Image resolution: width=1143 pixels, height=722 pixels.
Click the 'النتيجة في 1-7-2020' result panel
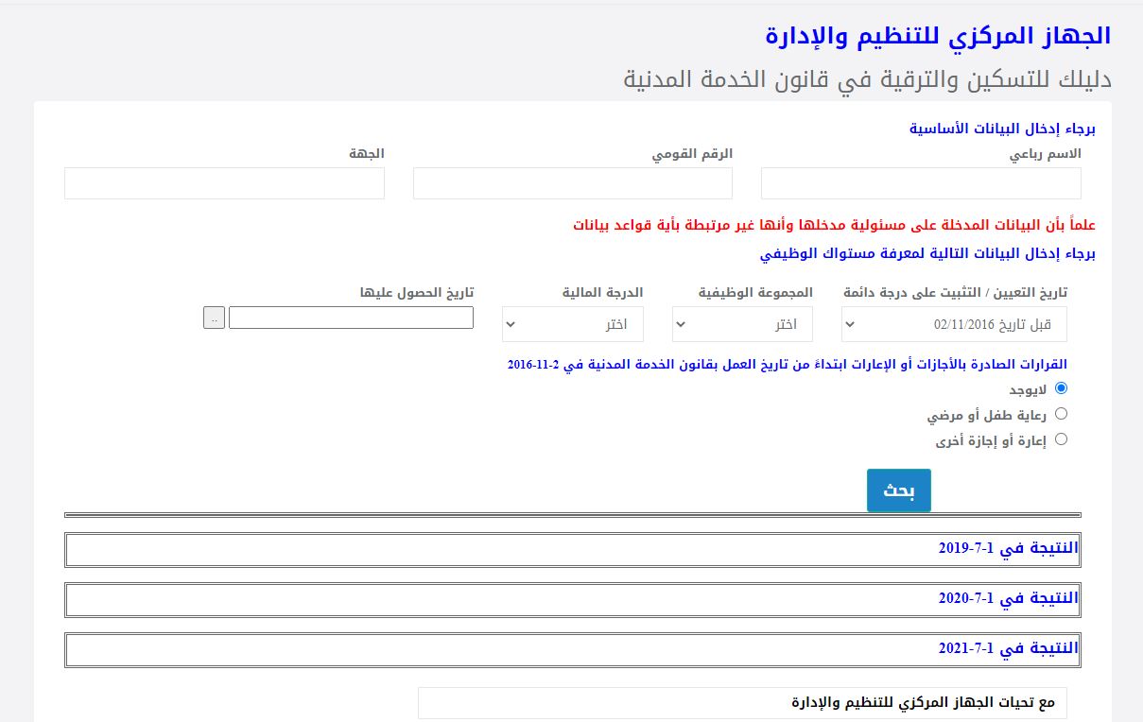[572, 599]
